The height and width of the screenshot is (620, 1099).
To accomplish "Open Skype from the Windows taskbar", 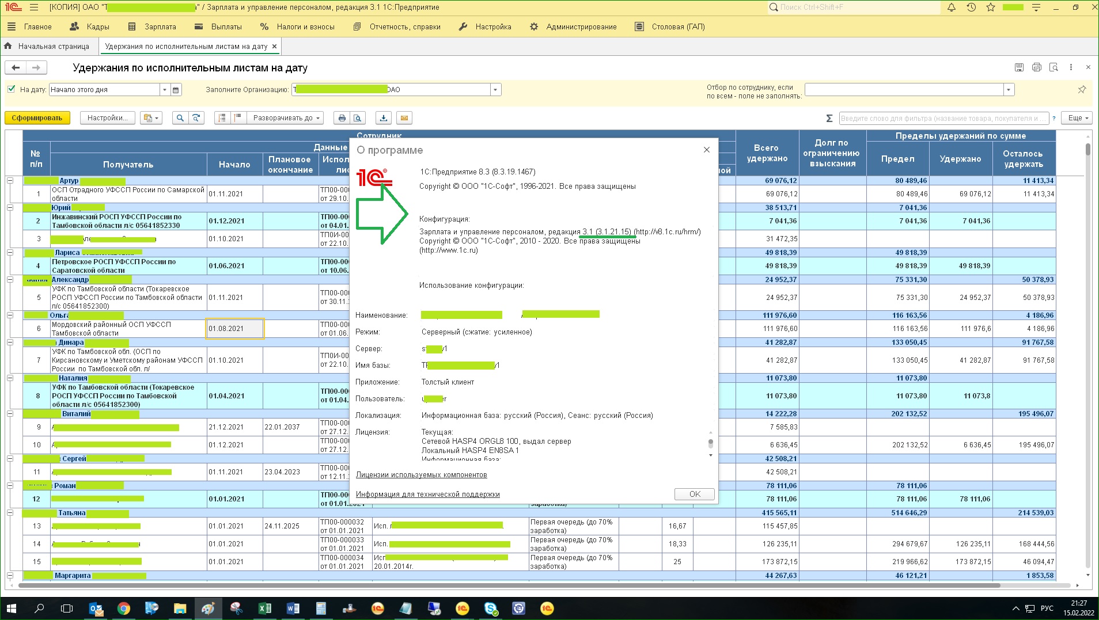I will click(491, 608).
